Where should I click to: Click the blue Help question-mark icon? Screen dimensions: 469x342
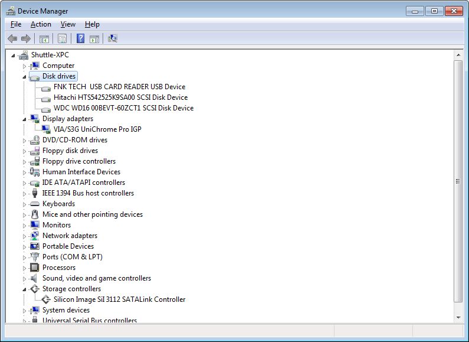coord(80,38)
